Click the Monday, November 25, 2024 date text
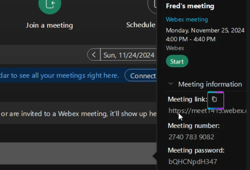The width and height of the screenshot is (250, 170). [205, 30]
